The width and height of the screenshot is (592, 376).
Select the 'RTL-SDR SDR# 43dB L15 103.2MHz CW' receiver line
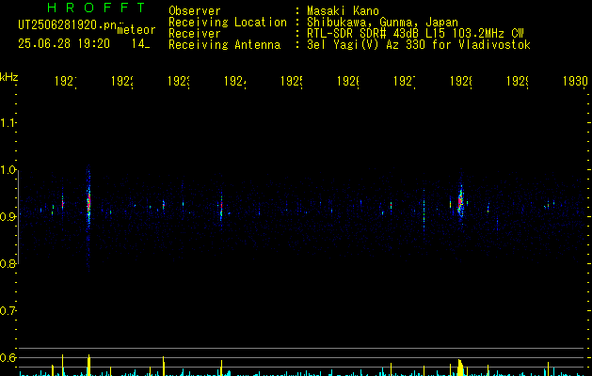click(415, 34)
